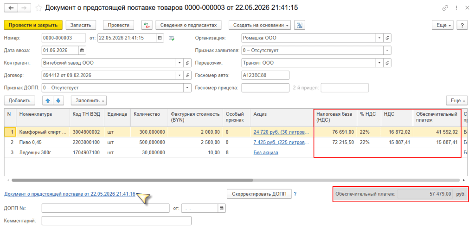Open the three-dots window menu

click(456, 8)
